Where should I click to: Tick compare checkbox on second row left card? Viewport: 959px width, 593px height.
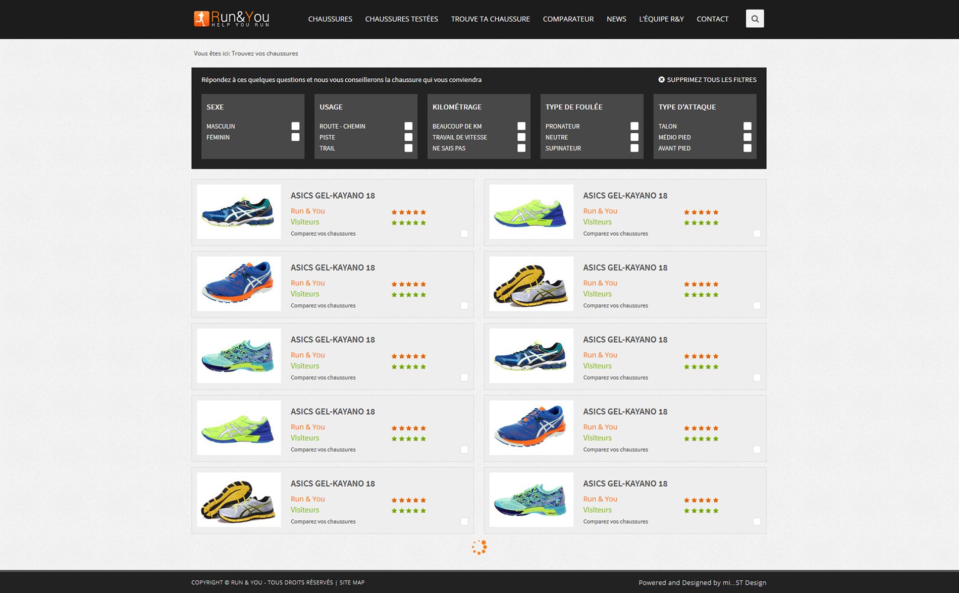point(464,306)
